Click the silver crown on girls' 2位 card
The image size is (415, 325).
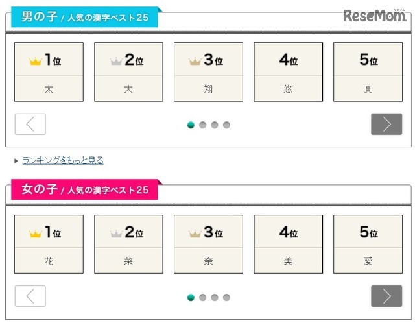click(x=116, y=234)
